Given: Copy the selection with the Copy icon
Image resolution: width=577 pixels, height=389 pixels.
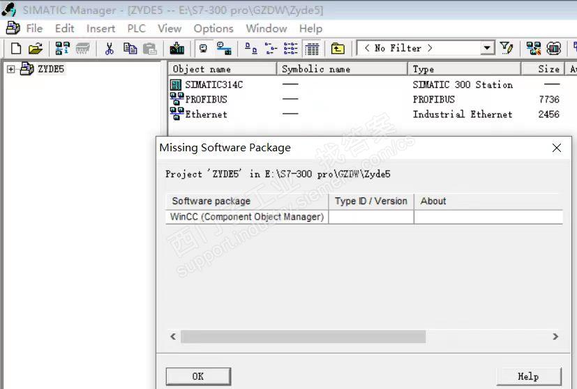Looking at the screenshot, I should pyautogui.click(x=130, y=48).
